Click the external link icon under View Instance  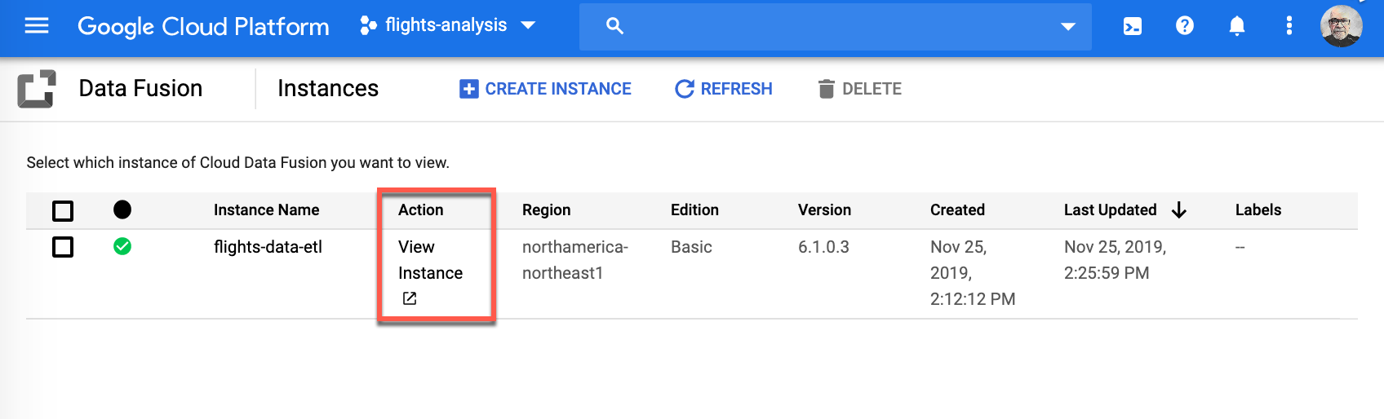(x=410, y=298)
